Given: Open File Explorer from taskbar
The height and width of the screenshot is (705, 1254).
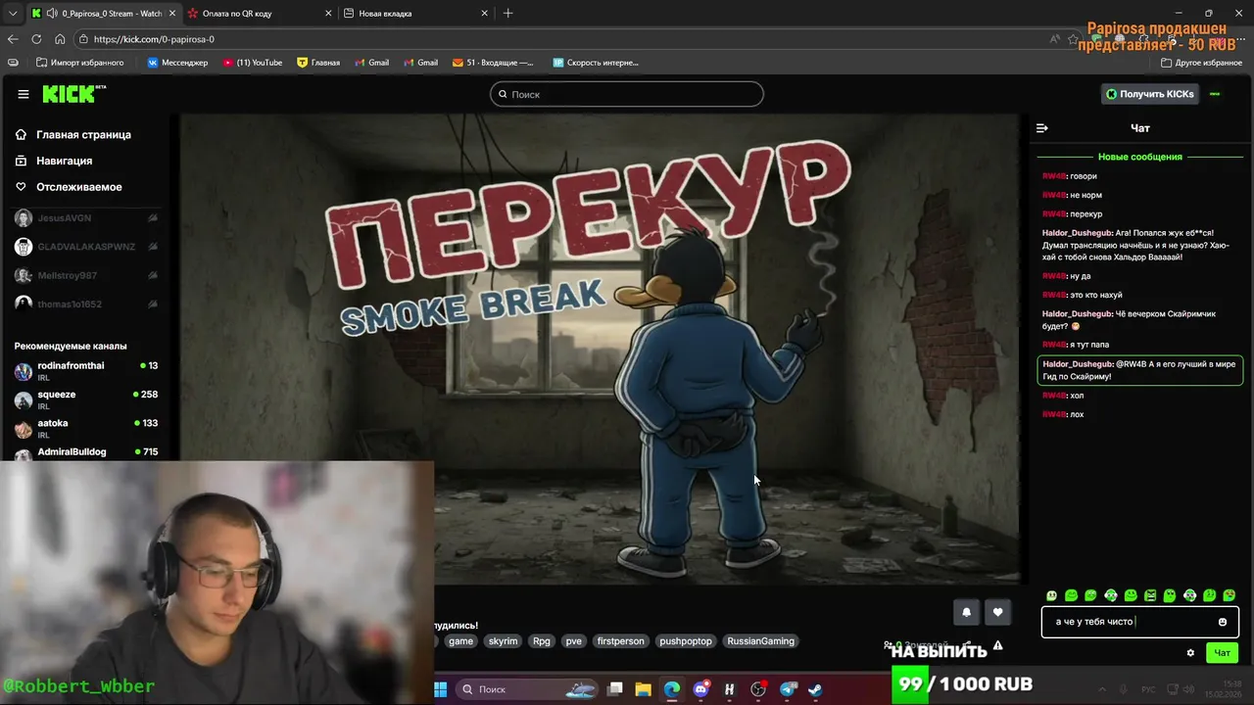Looking at the screenshot, I should [x=643, y=689].
